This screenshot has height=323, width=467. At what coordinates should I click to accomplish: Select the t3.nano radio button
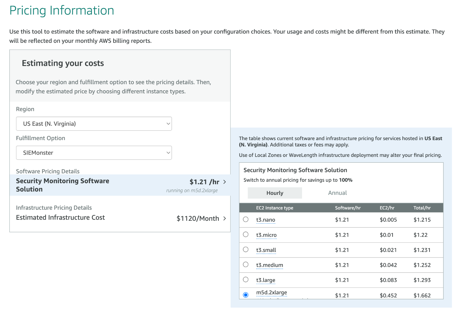pyautogui.click(x=246, y=220)
